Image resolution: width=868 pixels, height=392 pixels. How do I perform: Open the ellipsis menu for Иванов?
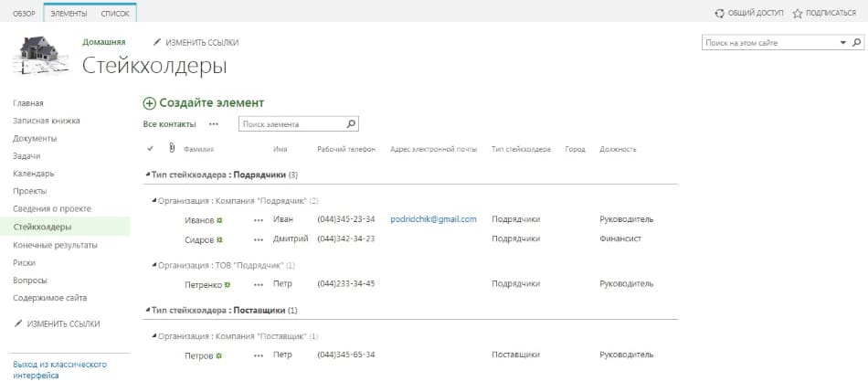[259, 220]
